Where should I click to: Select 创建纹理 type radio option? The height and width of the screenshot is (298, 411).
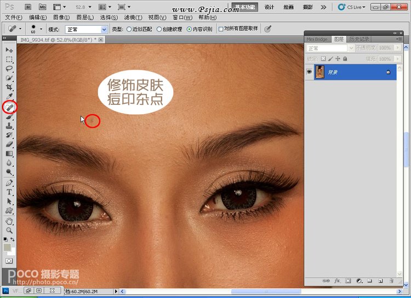[x=159, y=29]
